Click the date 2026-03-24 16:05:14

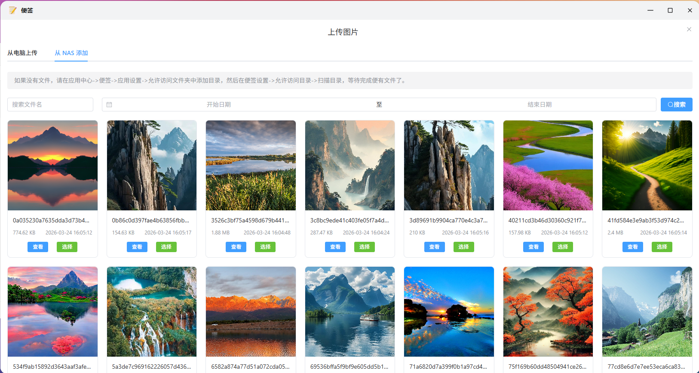tap(664, 233)
